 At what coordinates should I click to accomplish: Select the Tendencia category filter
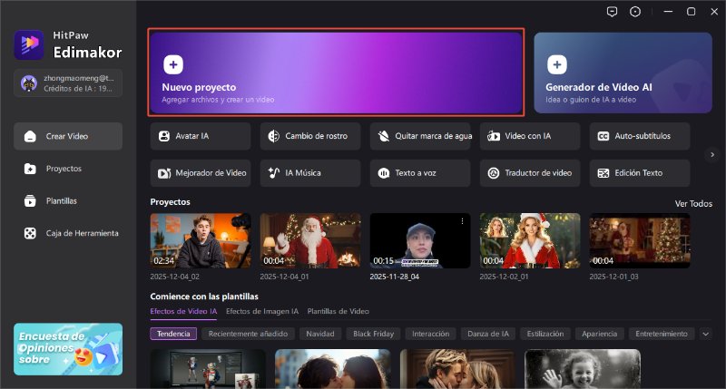coord(173,334)
